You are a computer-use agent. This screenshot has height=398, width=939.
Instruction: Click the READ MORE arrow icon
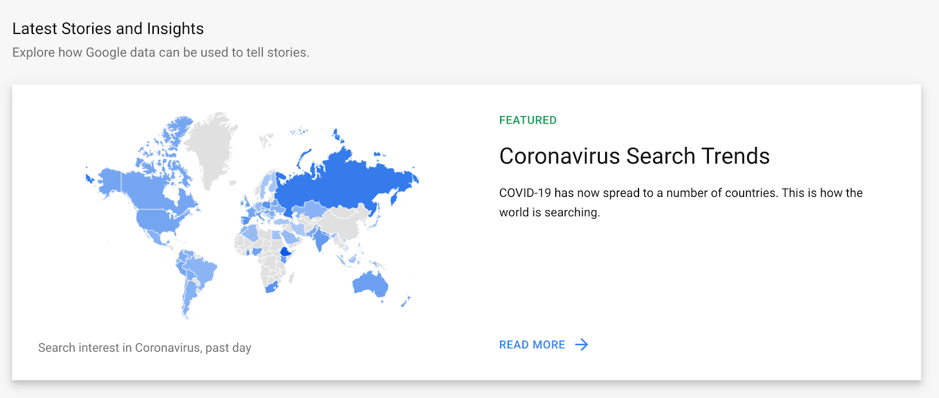(x=582, y=345)
